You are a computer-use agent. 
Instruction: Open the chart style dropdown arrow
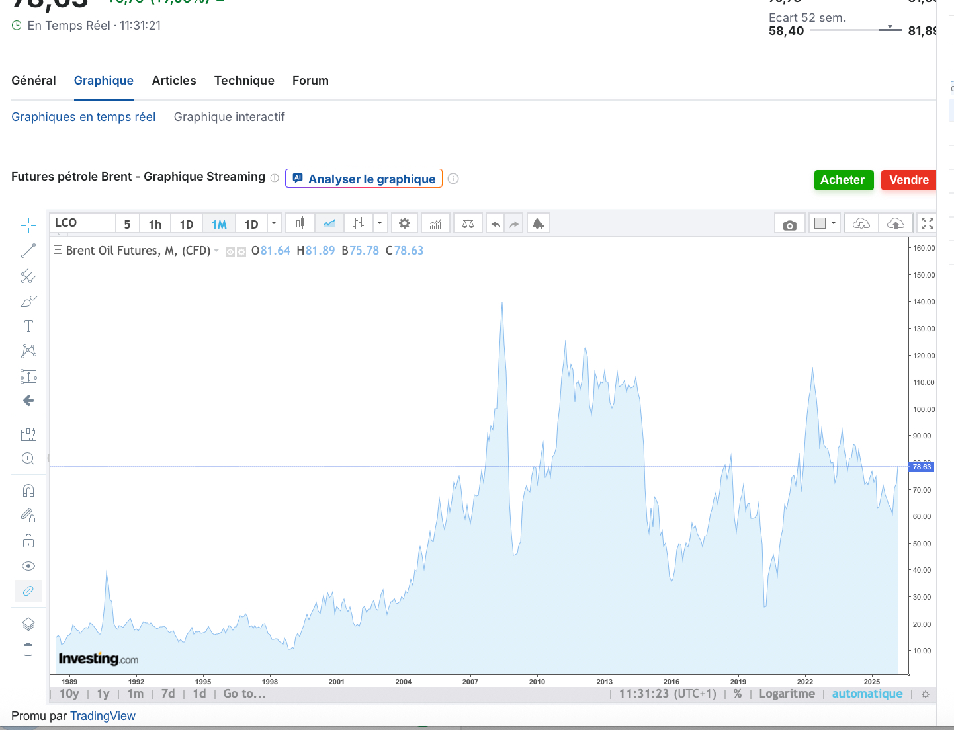pos(380,223)
